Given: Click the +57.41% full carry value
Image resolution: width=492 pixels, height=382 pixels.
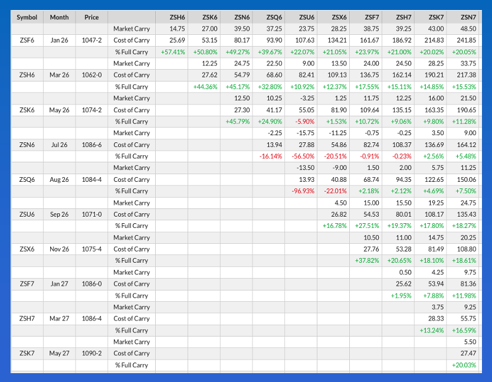Looking at the screenshot, I should 172,52.
